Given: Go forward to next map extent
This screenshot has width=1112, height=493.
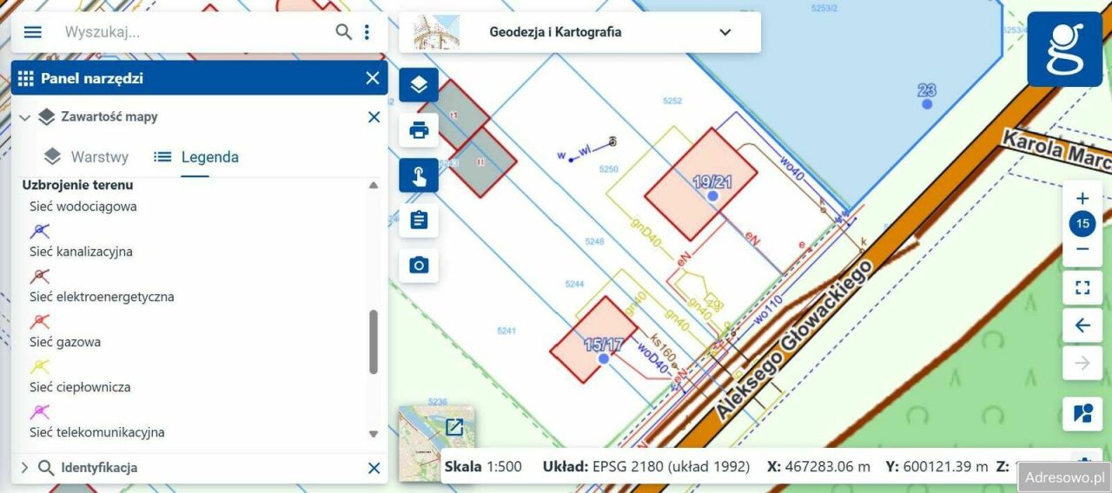Looking at the screenshot, I should [x=1082, y=363].
